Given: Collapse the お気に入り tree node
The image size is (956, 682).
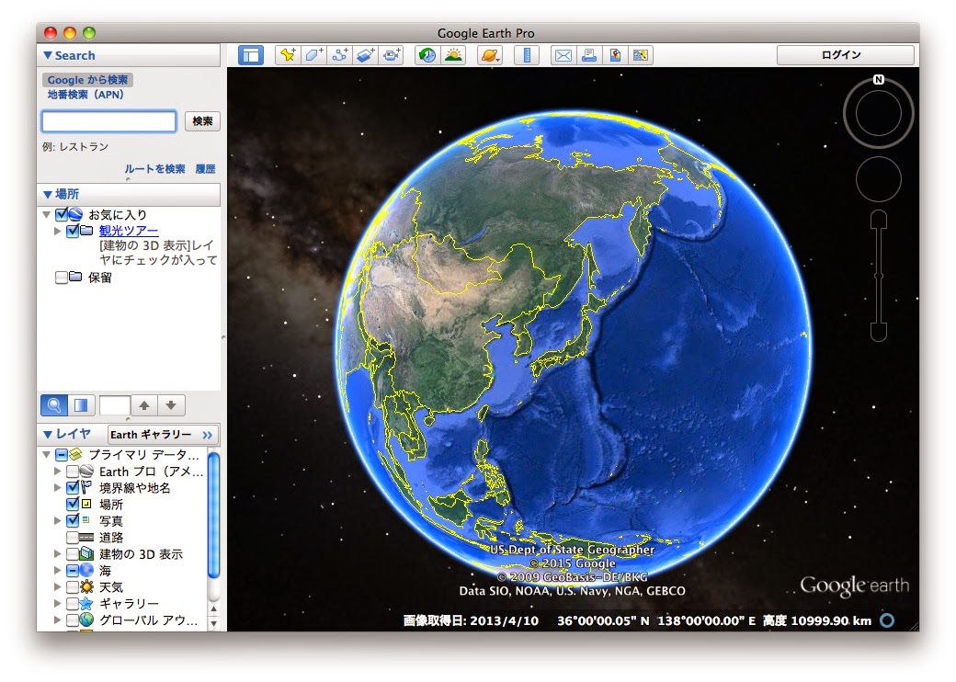Looking at the screenshot, I should click(46, 214).
